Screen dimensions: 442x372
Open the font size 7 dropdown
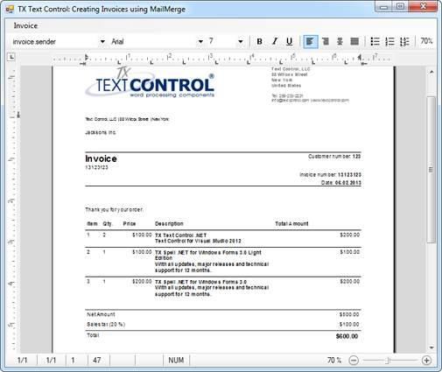(x=241, y=42)
